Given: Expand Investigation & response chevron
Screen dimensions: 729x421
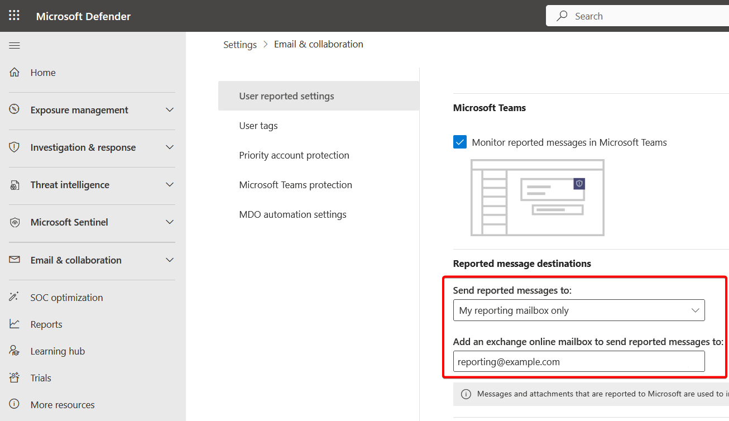Looking at the screenshot, I should 170,147.
